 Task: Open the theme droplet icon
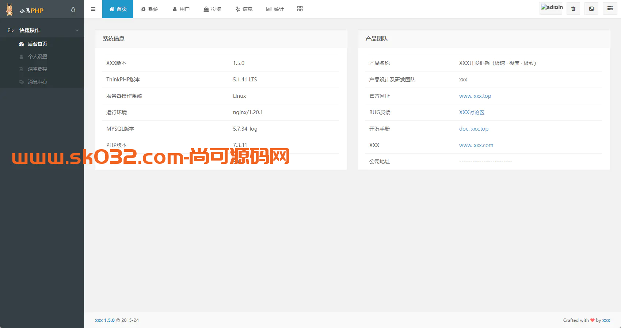73,9
